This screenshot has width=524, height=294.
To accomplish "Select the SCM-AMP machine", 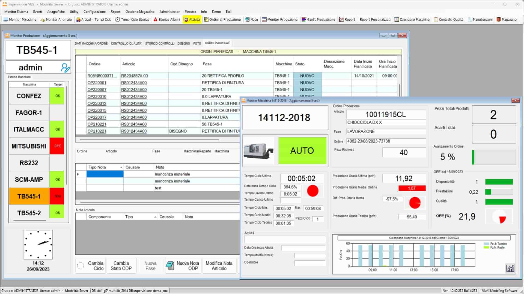I will pyautogui.click(x=29, y=180).
